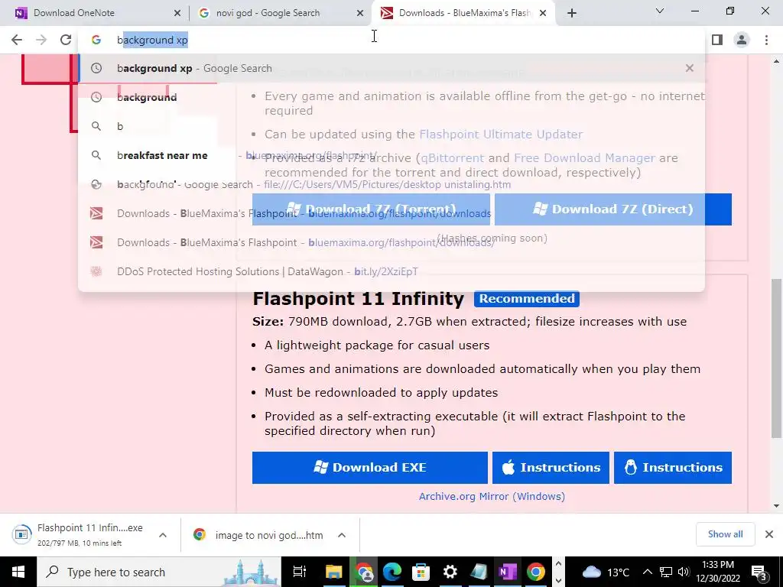Viewport: 783px width, 587px height.
Task: Open the Chrome side panel
Action: pos(717,40)
